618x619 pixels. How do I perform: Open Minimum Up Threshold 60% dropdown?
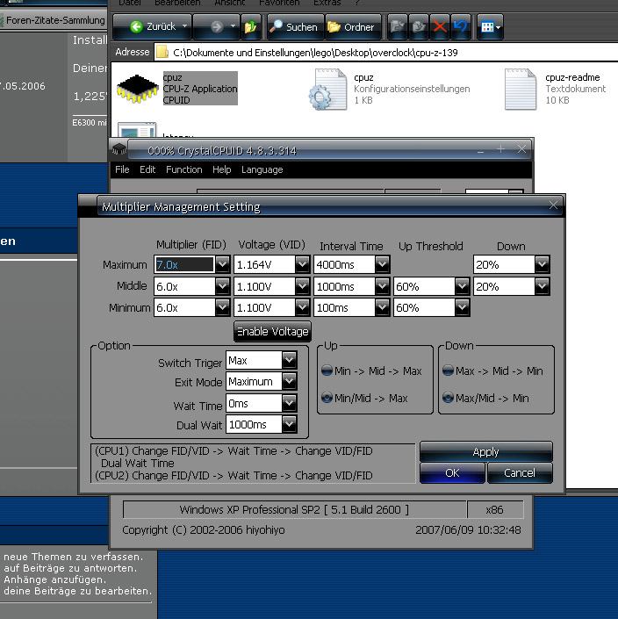(x=462, y=307)
